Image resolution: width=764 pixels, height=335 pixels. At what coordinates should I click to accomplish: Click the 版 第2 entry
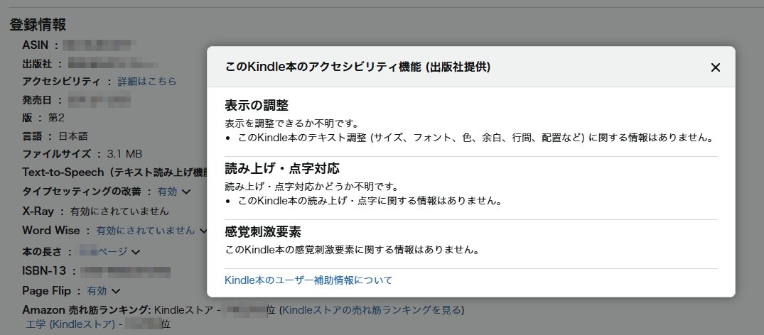[43, 118]
